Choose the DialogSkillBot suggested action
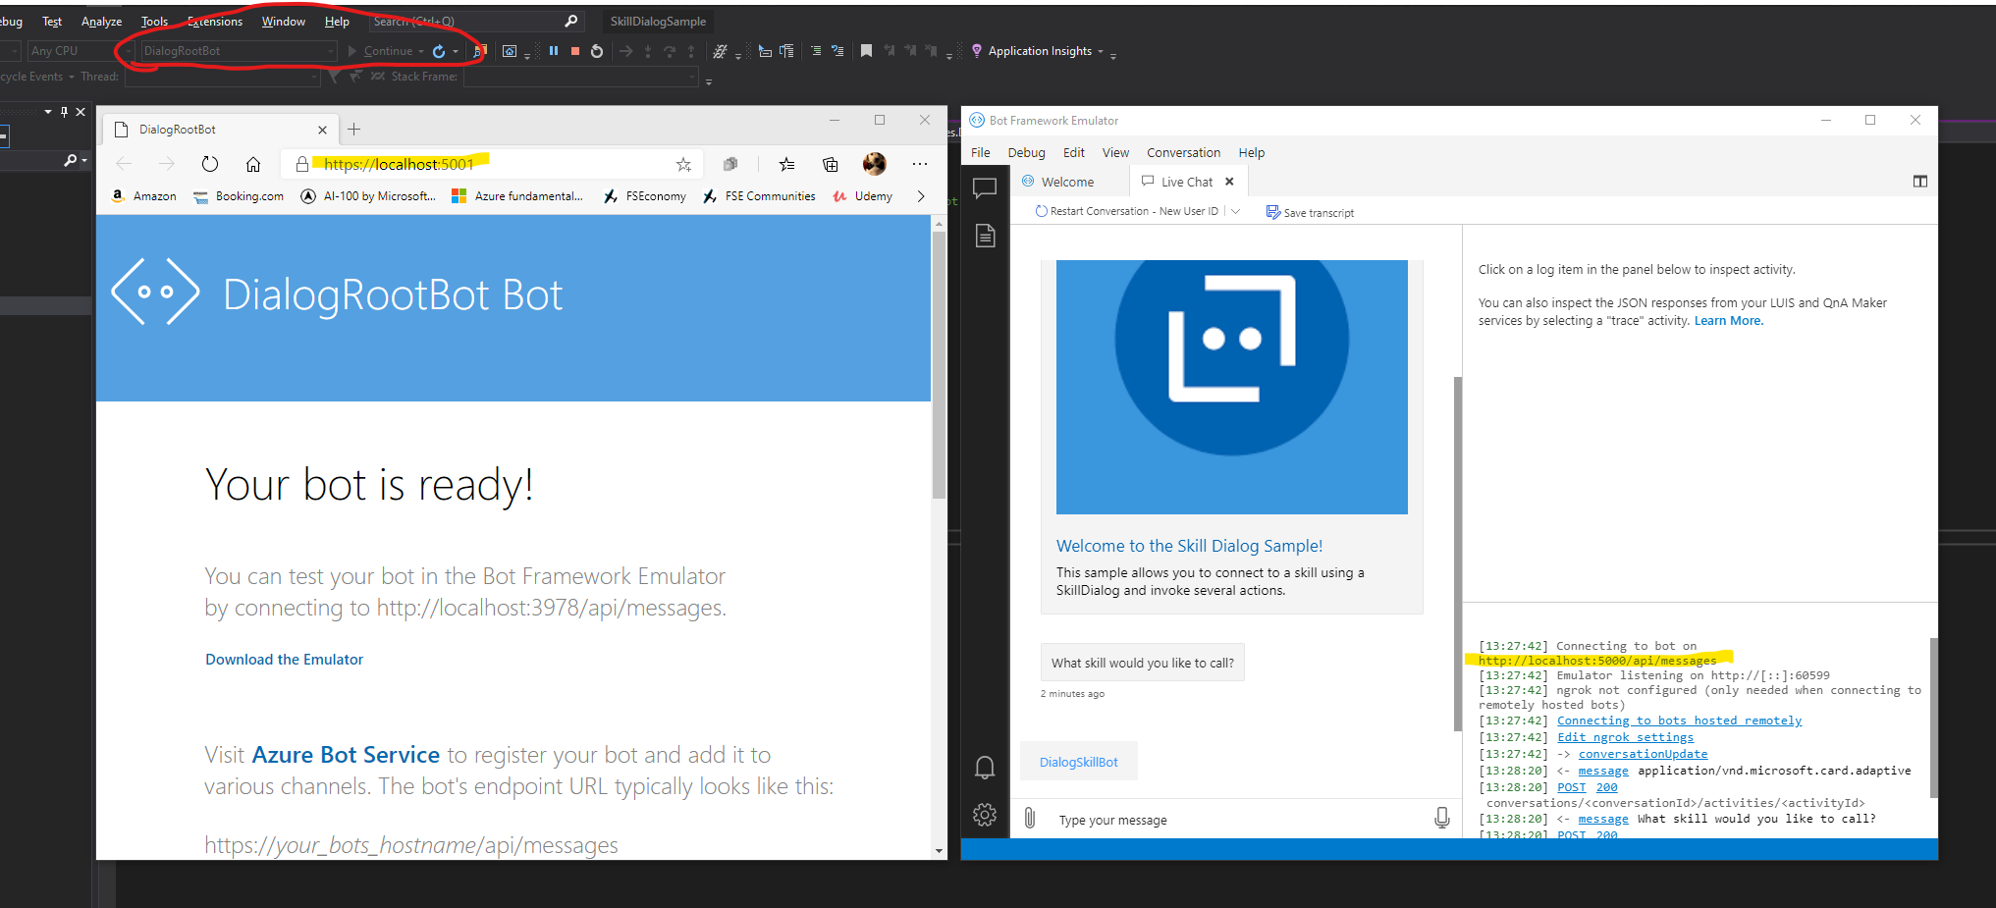 1078,762
